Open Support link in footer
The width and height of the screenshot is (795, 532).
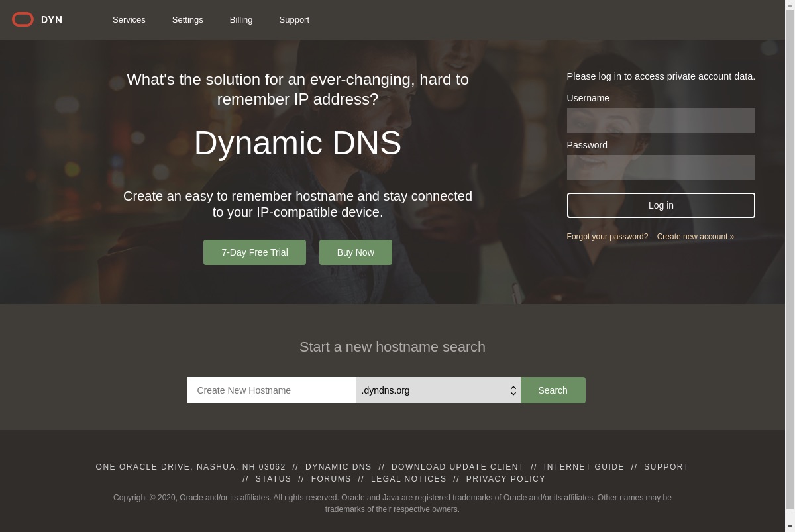coord(666,467)
